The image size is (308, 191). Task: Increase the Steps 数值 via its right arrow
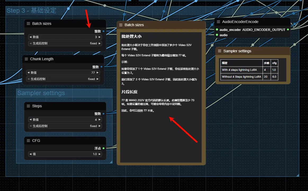(x=100, y=119)
